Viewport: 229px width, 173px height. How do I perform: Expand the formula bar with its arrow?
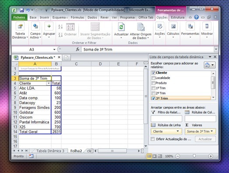(x=216, y=49)
